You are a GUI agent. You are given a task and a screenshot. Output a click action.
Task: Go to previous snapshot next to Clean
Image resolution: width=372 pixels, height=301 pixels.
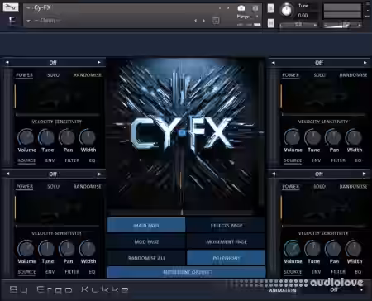tap(195, 21)
